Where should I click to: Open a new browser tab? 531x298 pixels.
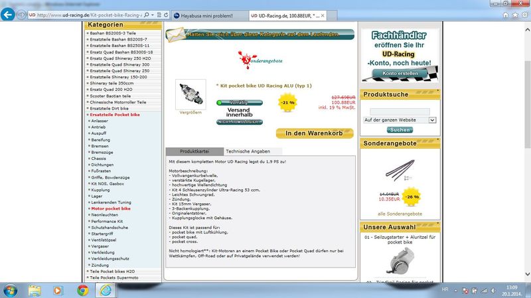[332, 15]
